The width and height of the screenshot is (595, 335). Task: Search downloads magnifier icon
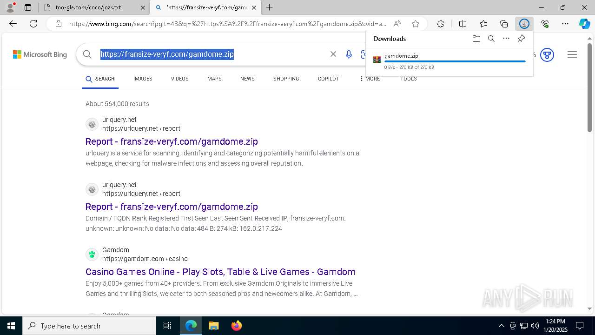point(491,39)
